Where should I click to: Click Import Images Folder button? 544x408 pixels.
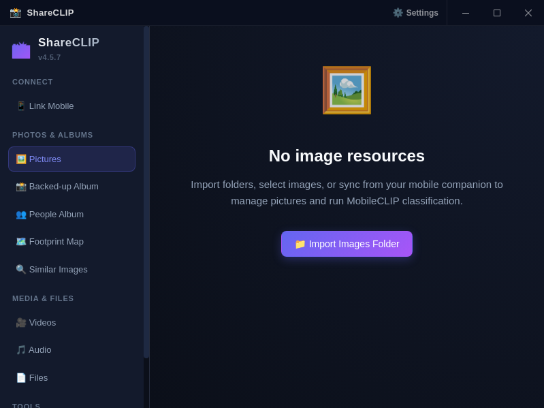pyautogui.click(x=347, y=244)
